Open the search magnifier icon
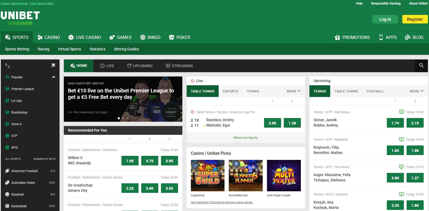The image size is (429, 211). pyautogui.click(x=421, y=66)
